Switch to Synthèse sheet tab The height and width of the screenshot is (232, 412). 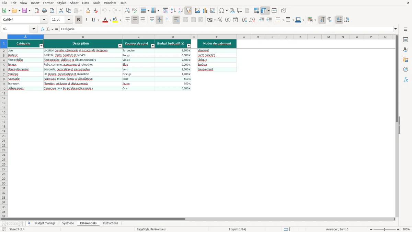(68, 223)
